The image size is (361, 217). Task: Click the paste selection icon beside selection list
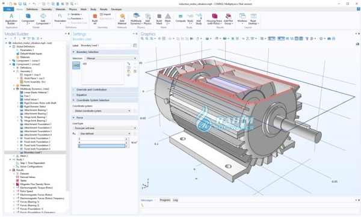(129, 72)
